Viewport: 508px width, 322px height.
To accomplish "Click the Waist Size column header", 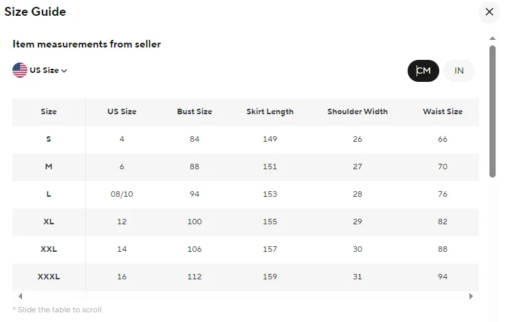I will (443, 111).
